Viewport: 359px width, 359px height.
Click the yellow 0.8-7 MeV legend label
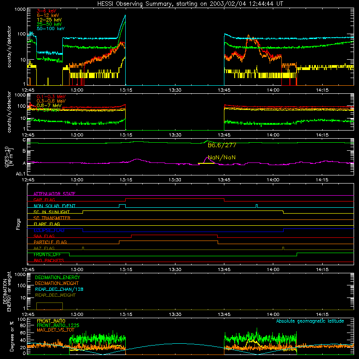click(x=49, y=105)
